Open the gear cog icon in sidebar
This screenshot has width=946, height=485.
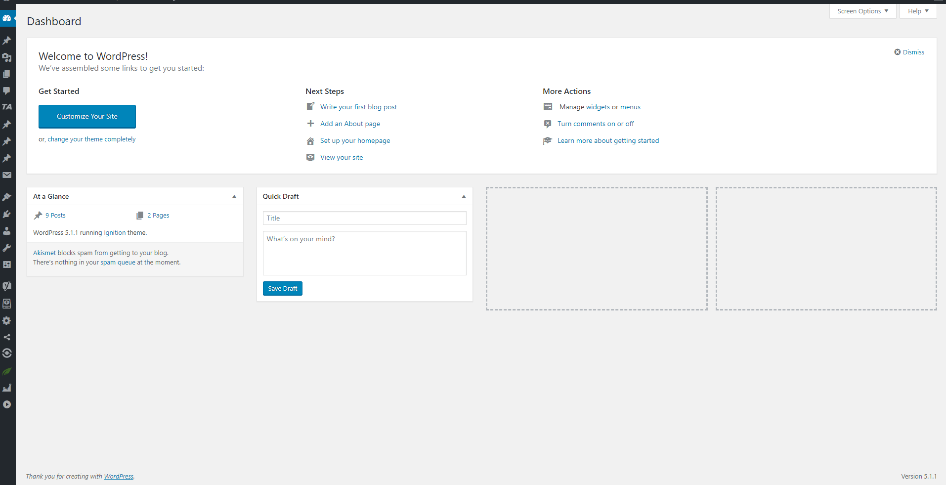point(7,320)
